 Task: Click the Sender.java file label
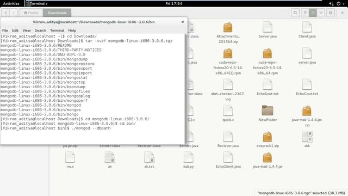click(x=189, y=146)
